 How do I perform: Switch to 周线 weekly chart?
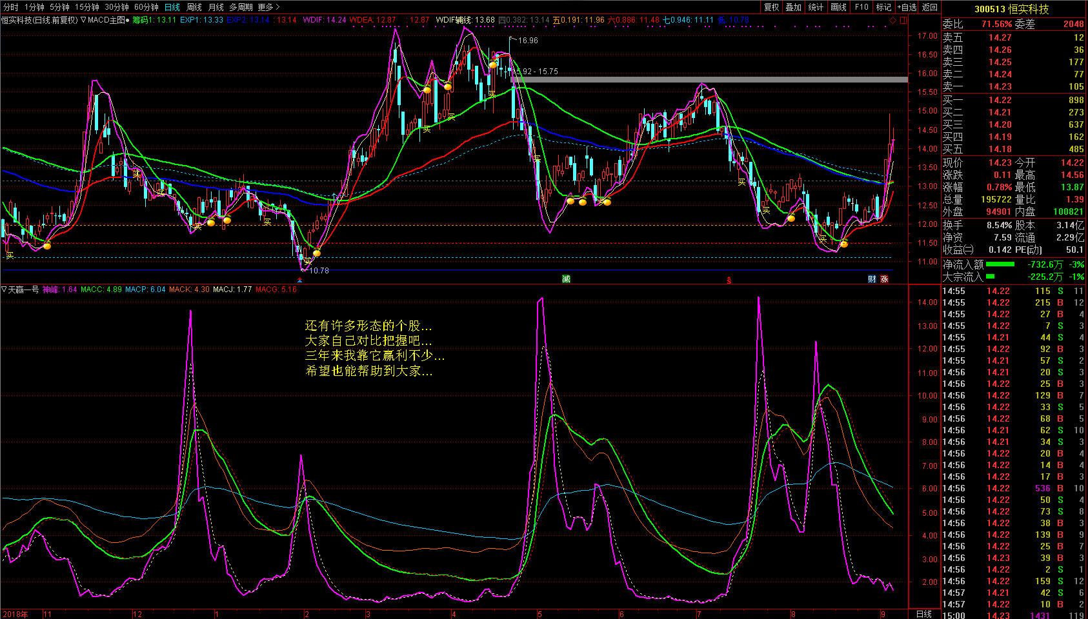click(x=194, y=7)
